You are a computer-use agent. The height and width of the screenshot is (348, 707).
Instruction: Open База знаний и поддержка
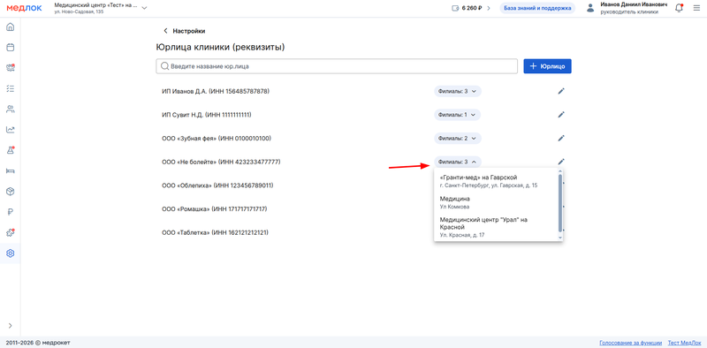click(537, 8)
